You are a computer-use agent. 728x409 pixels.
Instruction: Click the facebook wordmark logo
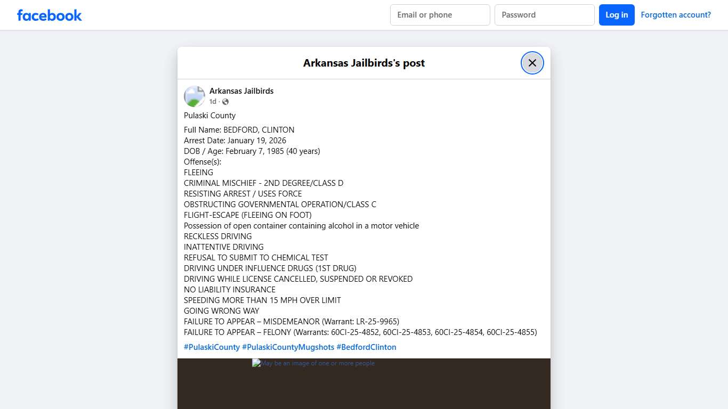[49, 15]
